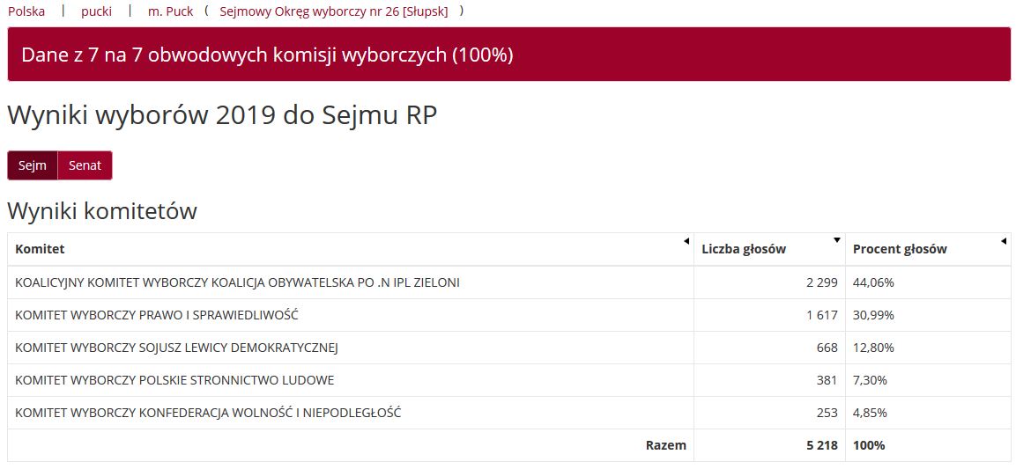Viewport: 1016px width, 469px height.
Task: Click the red commission data banner
Action: click(508, 55)
